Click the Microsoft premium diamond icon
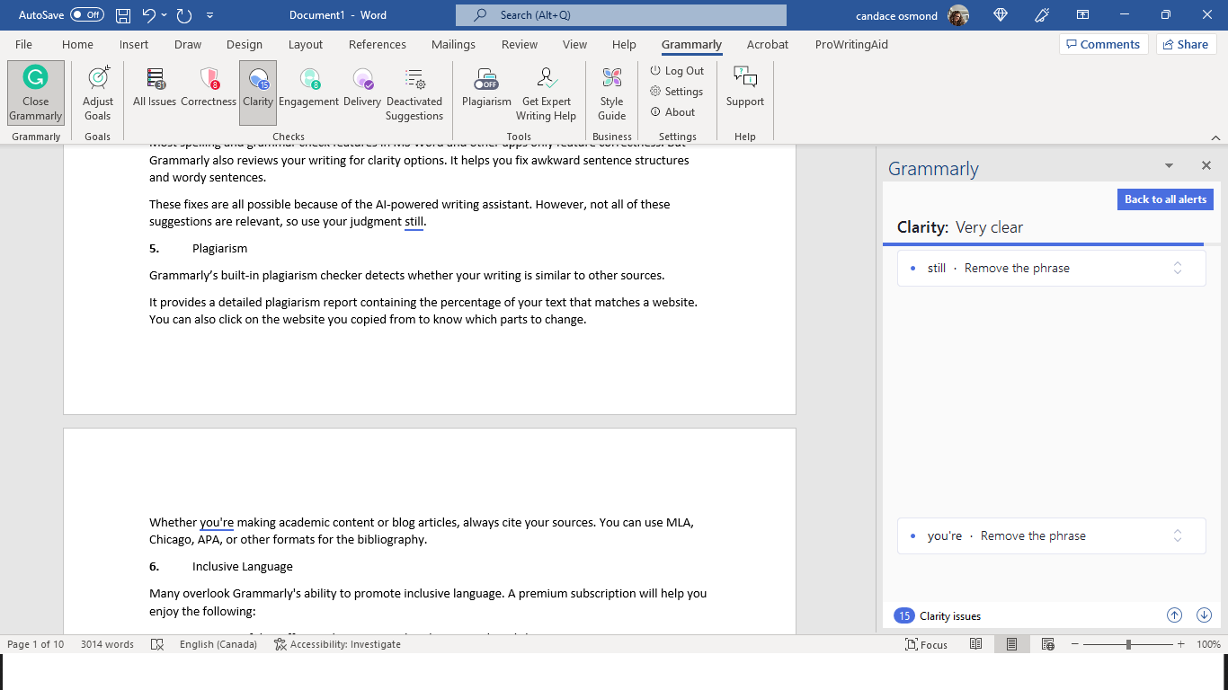 pos(1001,15)
